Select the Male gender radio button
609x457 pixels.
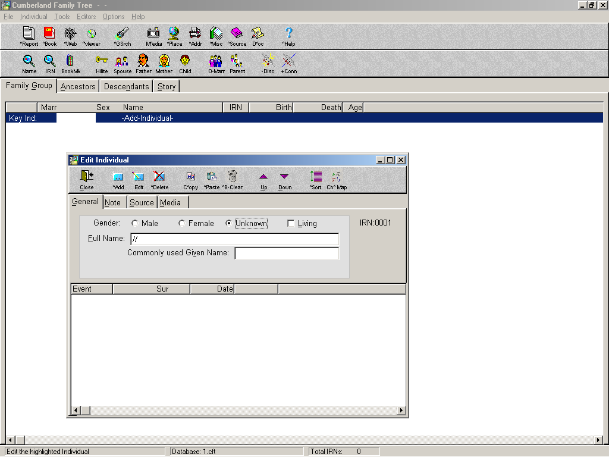coord(135,224)
